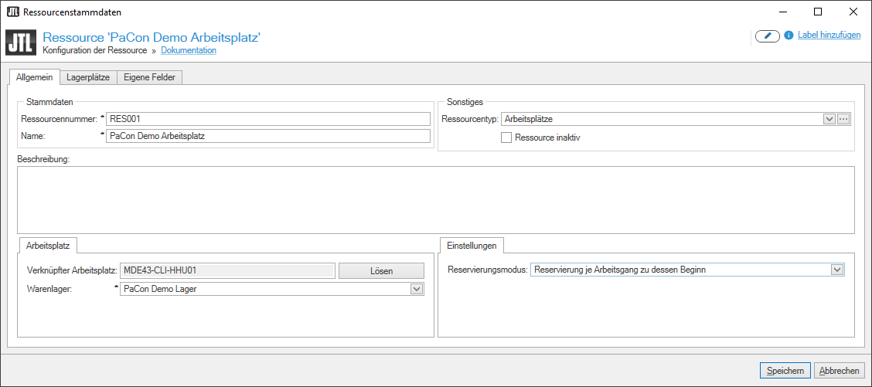Click the blue info icon near label
The width and height of the screenshot is (872, 387).
[x=789, y=36]
